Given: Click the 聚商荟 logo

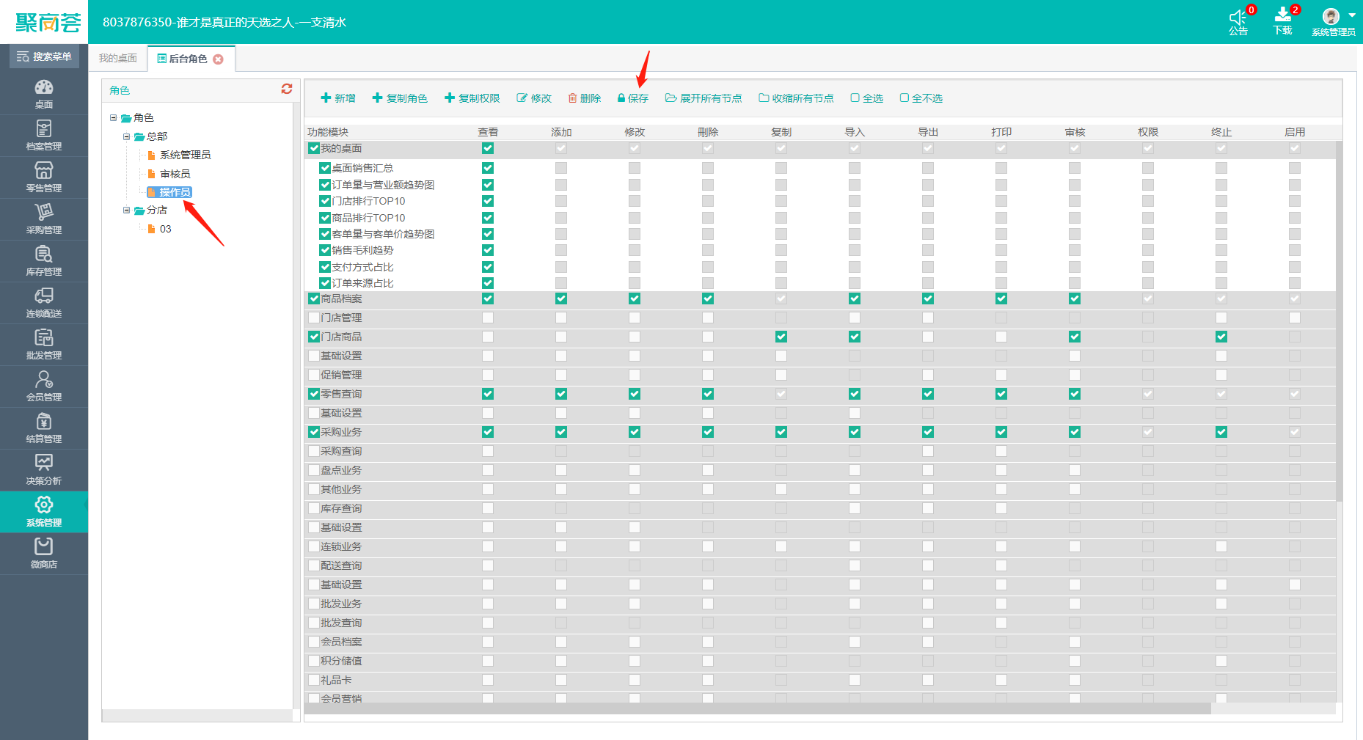Looking at the screenshot, I should point(48,22).
